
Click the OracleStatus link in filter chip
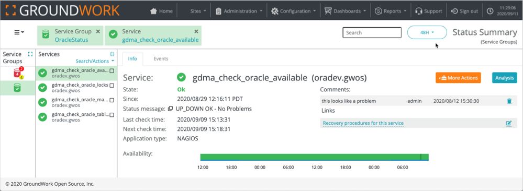(x=71, y=40)
